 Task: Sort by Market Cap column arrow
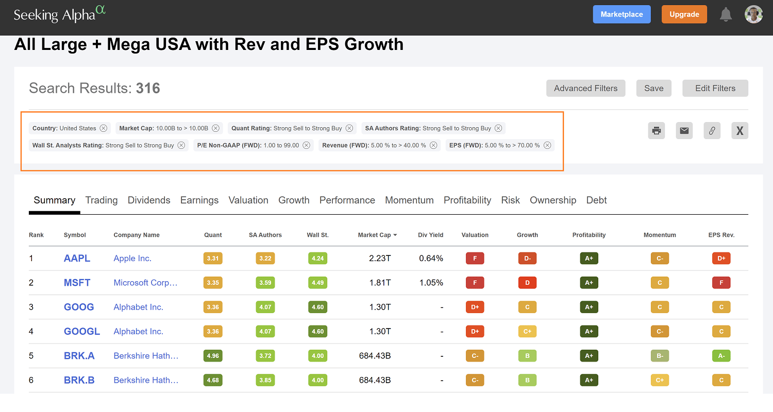point(395,235)
